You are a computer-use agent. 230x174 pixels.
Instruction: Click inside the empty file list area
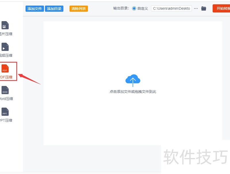132,123
